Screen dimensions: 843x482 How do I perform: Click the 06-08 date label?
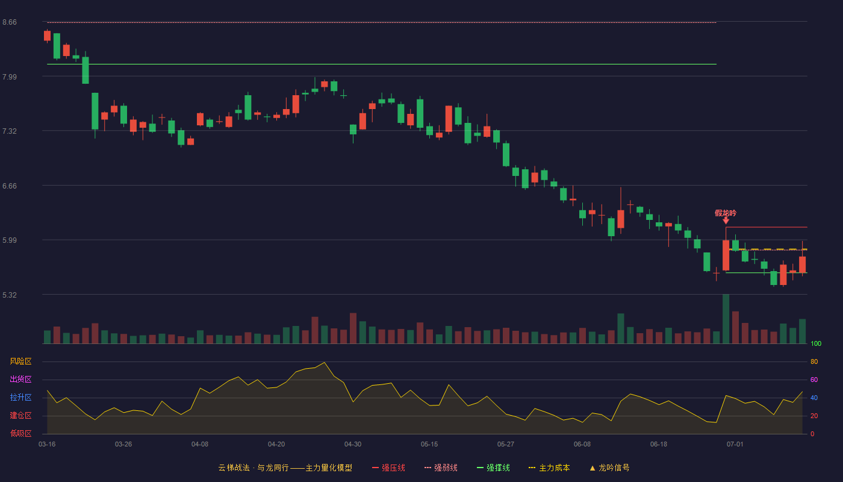582,444
